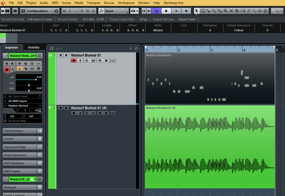Select the Comp hand tool
The width and height of the screenshot is (285, 196).
237,11
